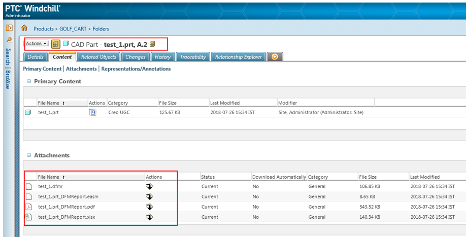Click the add new tab plus icon
The height and width of the screenshot is (237, 466).
tap(275, 57)
